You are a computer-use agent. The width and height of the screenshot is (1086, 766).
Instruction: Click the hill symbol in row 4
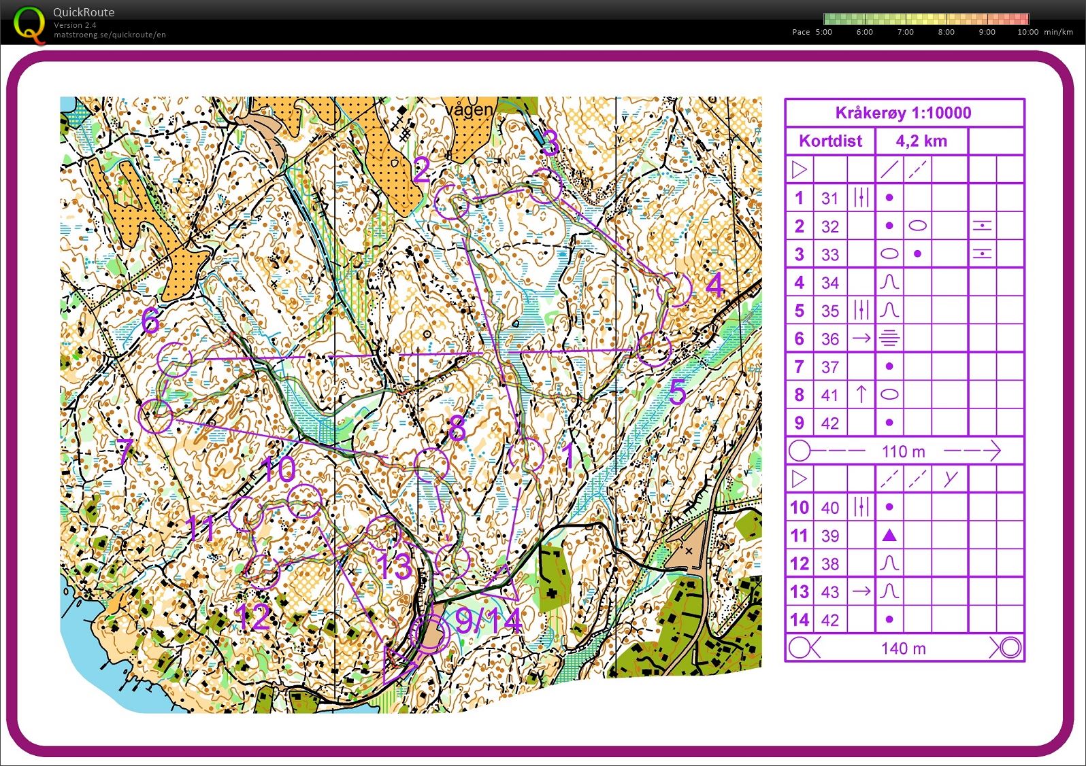[x=889, y=281]
